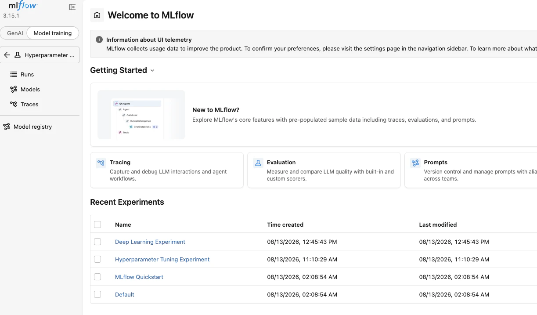Click the Information about UI telemetry title
Screen dimensions: 537x315
pyautogui.click(x=149, y=40)
